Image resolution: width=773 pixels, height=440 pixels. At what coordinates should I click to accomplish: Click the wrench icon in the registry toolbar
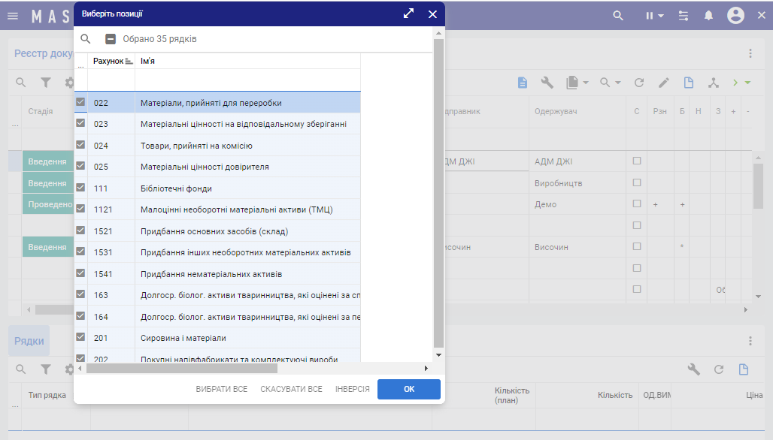point(547,83)
